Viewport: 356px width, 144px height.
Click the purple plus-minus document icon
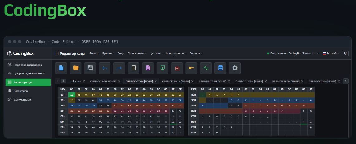click(148, 68)
